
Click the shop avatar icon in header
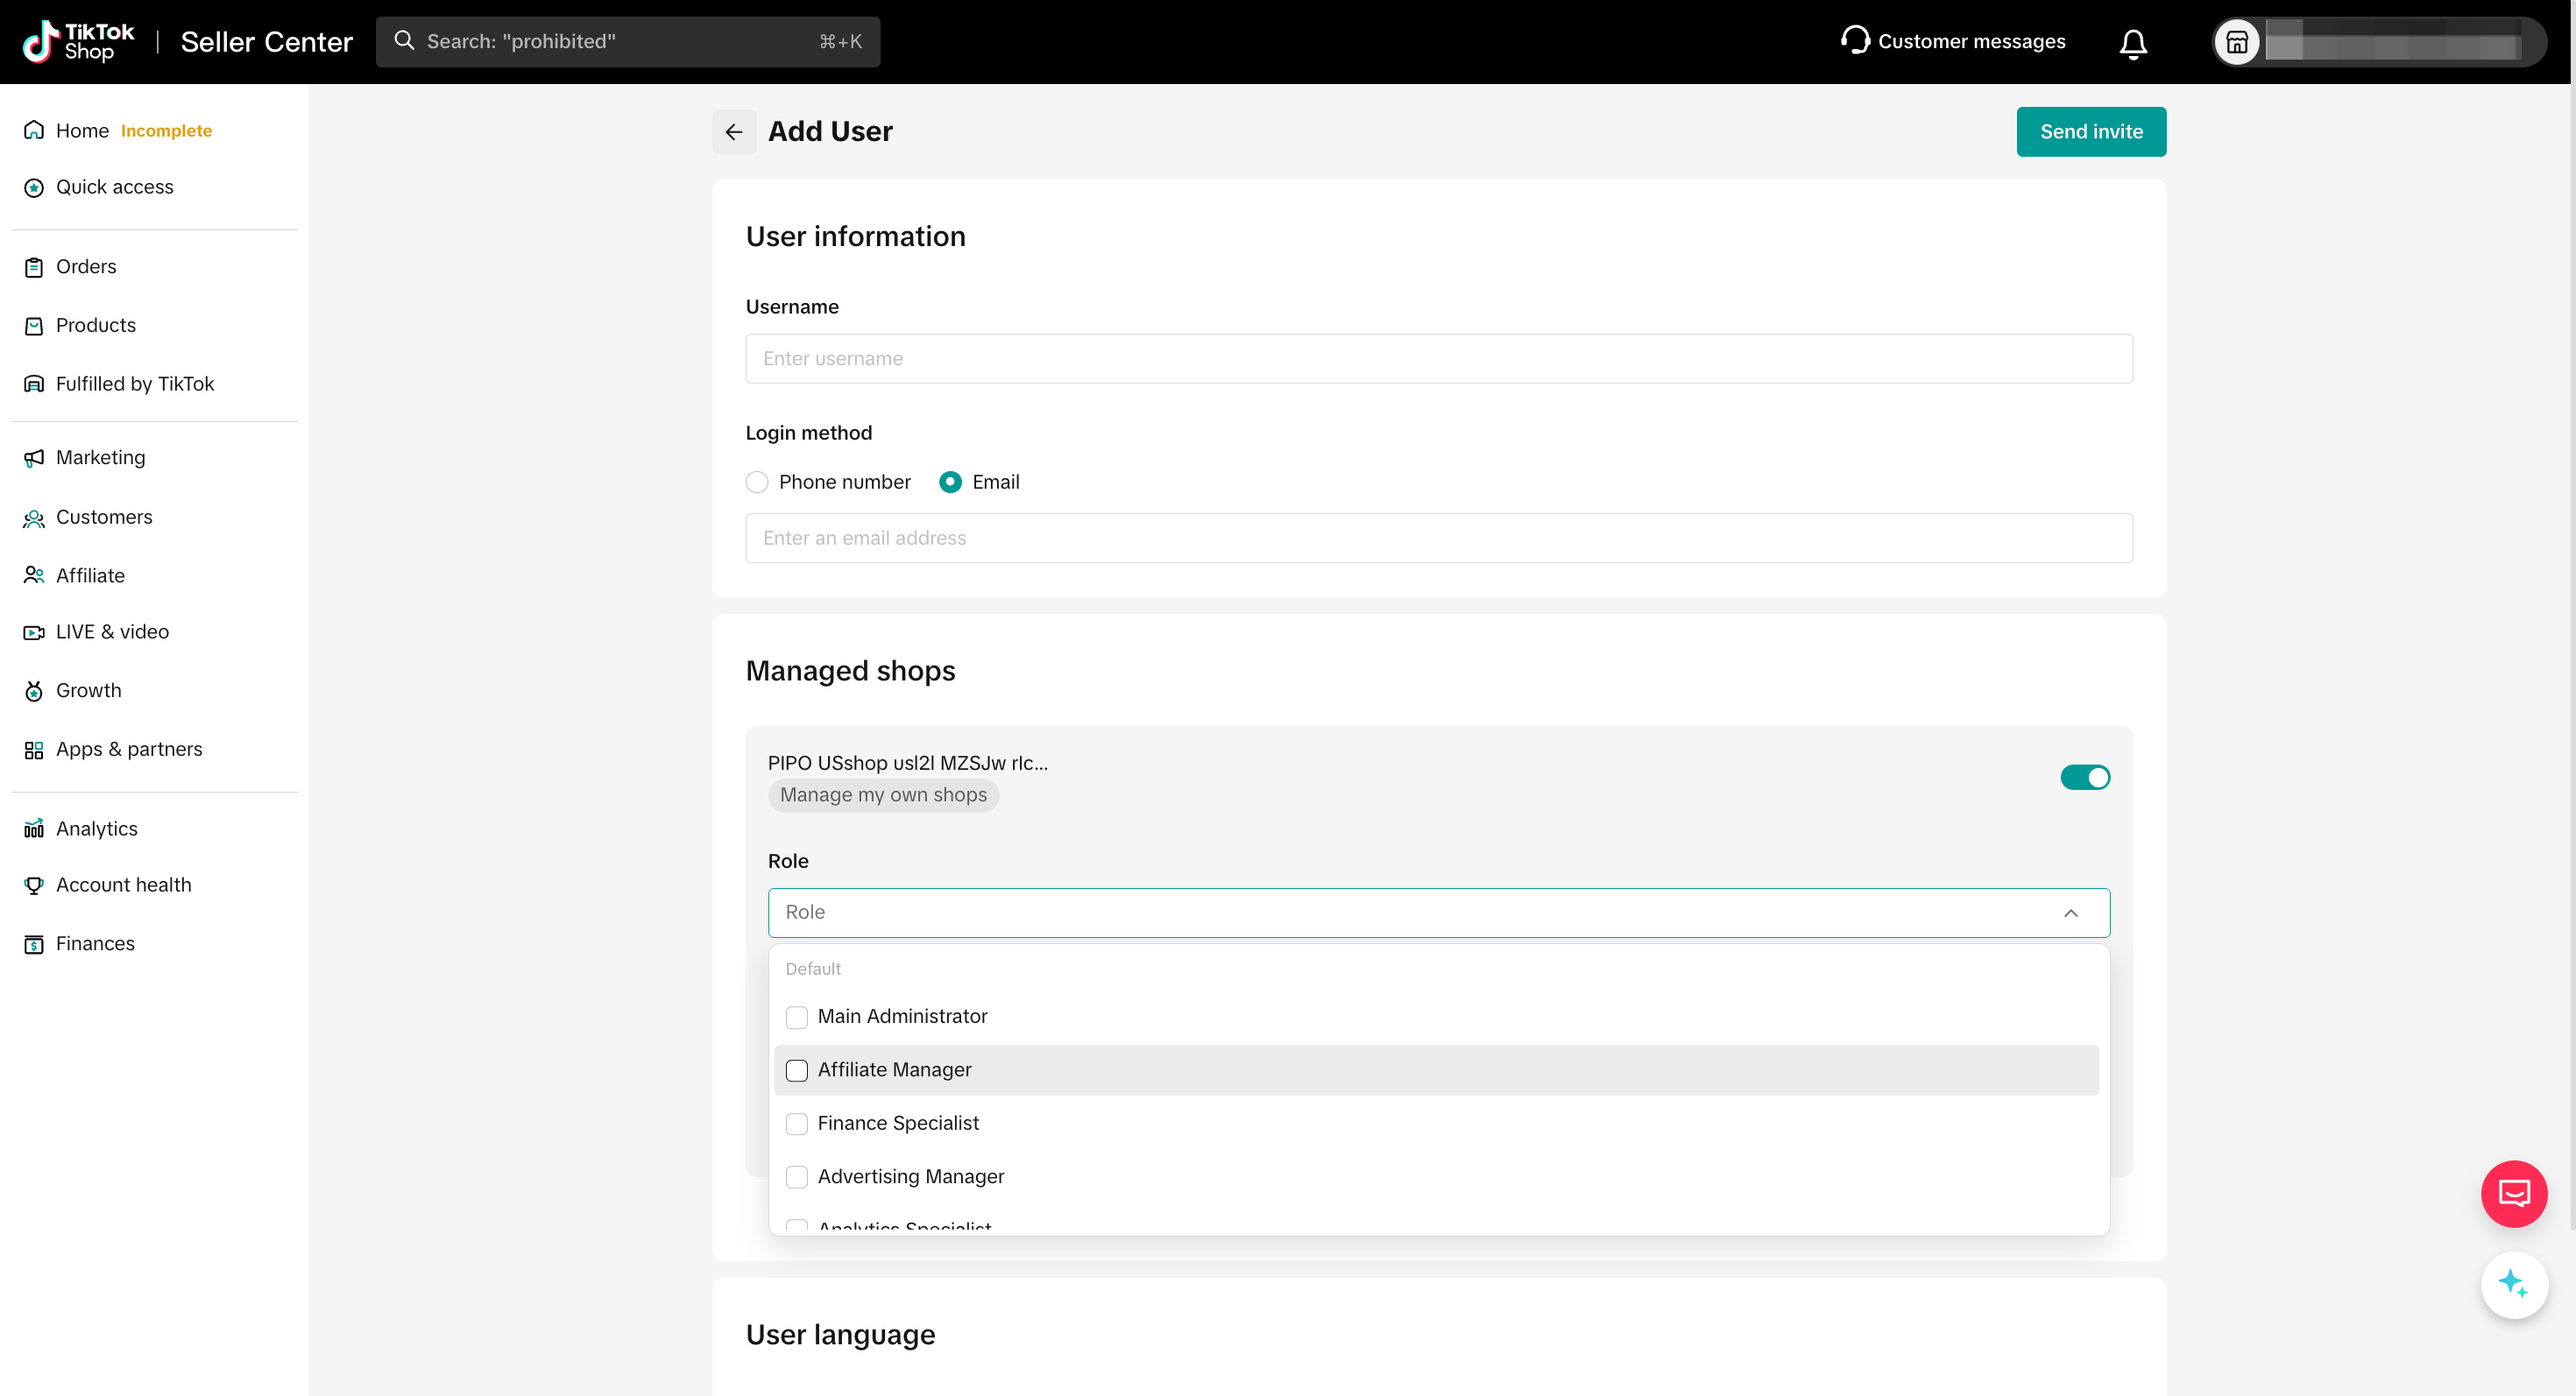(2236, 42)
